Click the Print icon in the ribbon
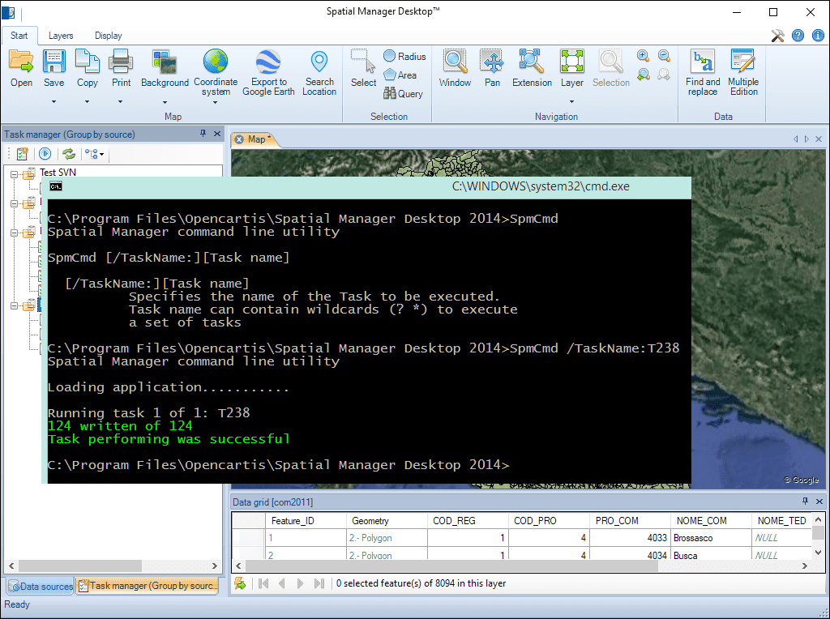The width and height of the screenshot is (830, 619). [x=121, y=62]
